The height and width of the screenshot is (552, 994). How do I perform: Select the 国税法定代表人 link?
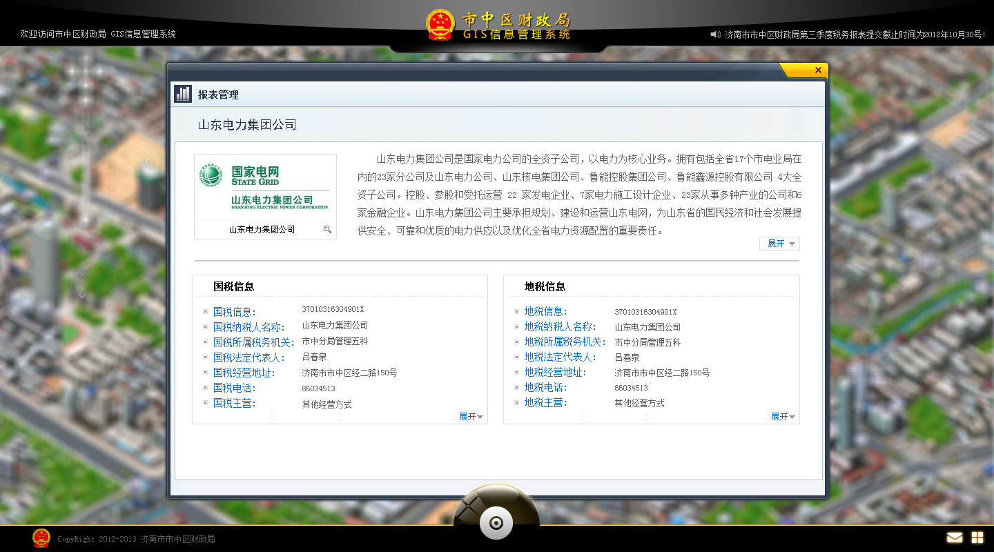249,357
